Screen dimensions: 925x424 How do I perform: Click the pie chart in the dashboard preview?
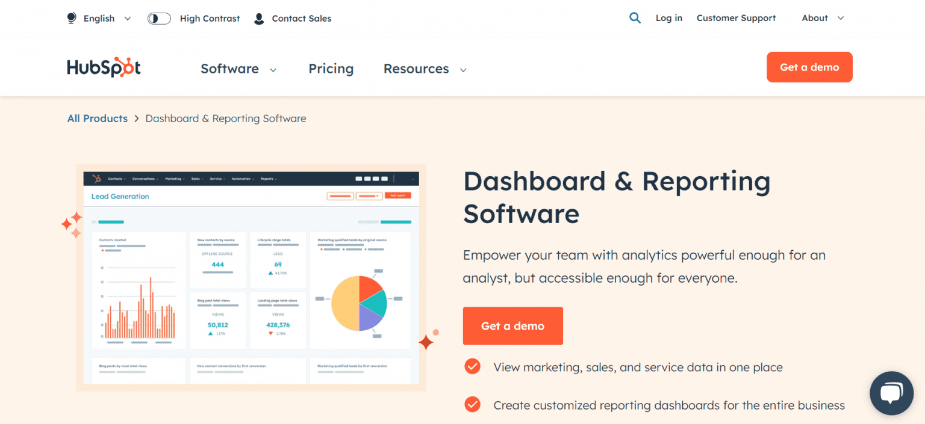click(360, 302)
